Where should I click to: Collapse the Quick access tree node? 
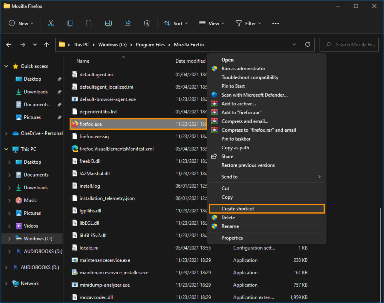pos(6,66)
